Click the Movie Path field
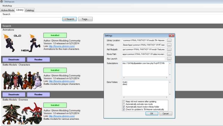This screenshot has width=223, height=126. pos(144,54)
